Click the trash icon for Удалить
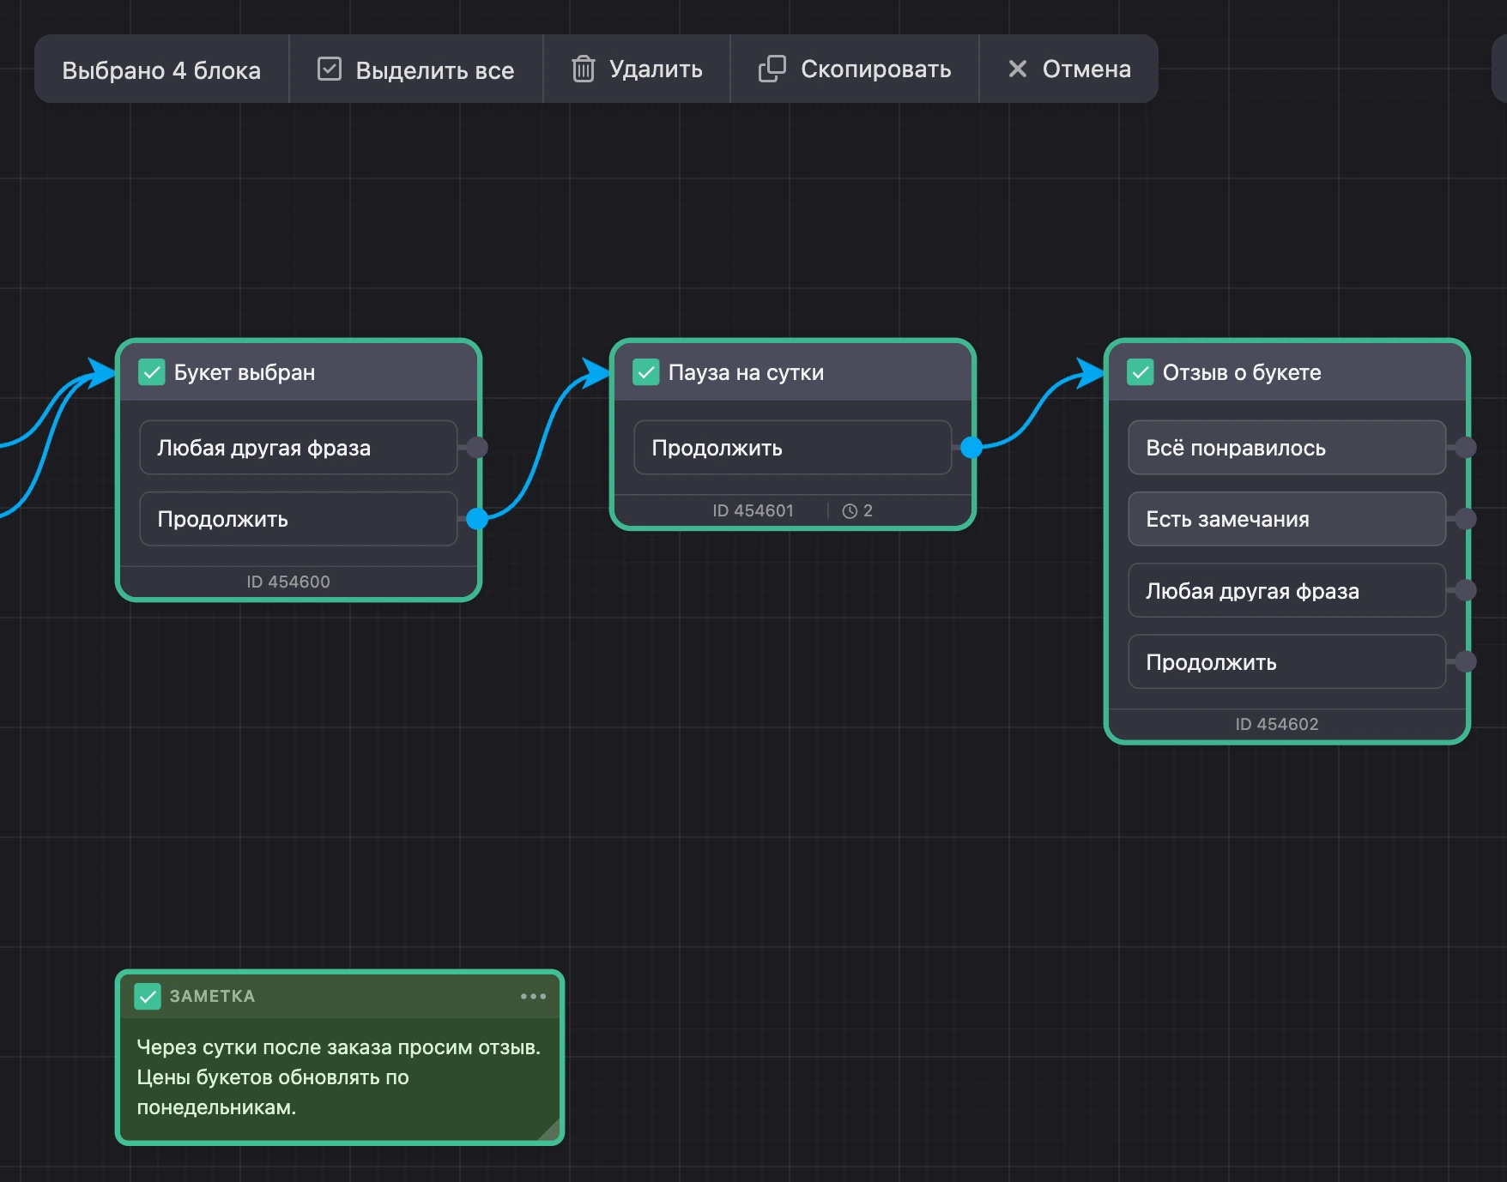 pos(583,69)
